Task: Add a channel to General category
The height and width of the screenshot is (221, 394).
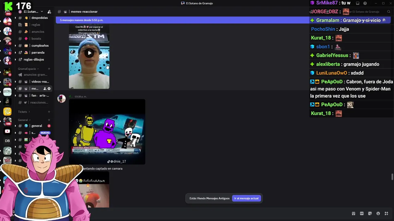Action: coord(49,120)
